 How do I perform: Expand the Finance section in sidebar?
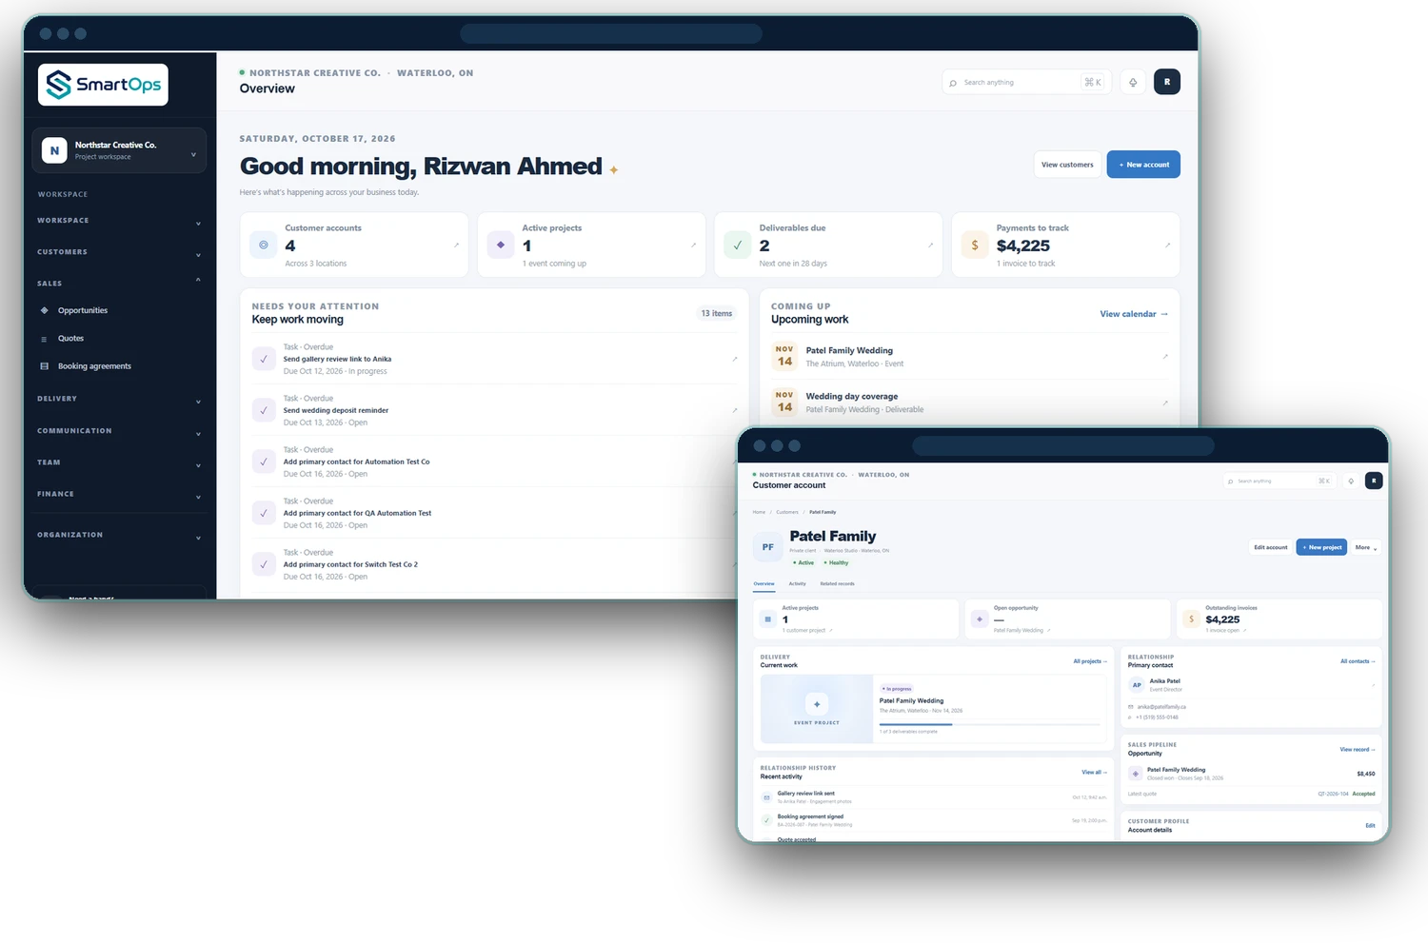119,494
